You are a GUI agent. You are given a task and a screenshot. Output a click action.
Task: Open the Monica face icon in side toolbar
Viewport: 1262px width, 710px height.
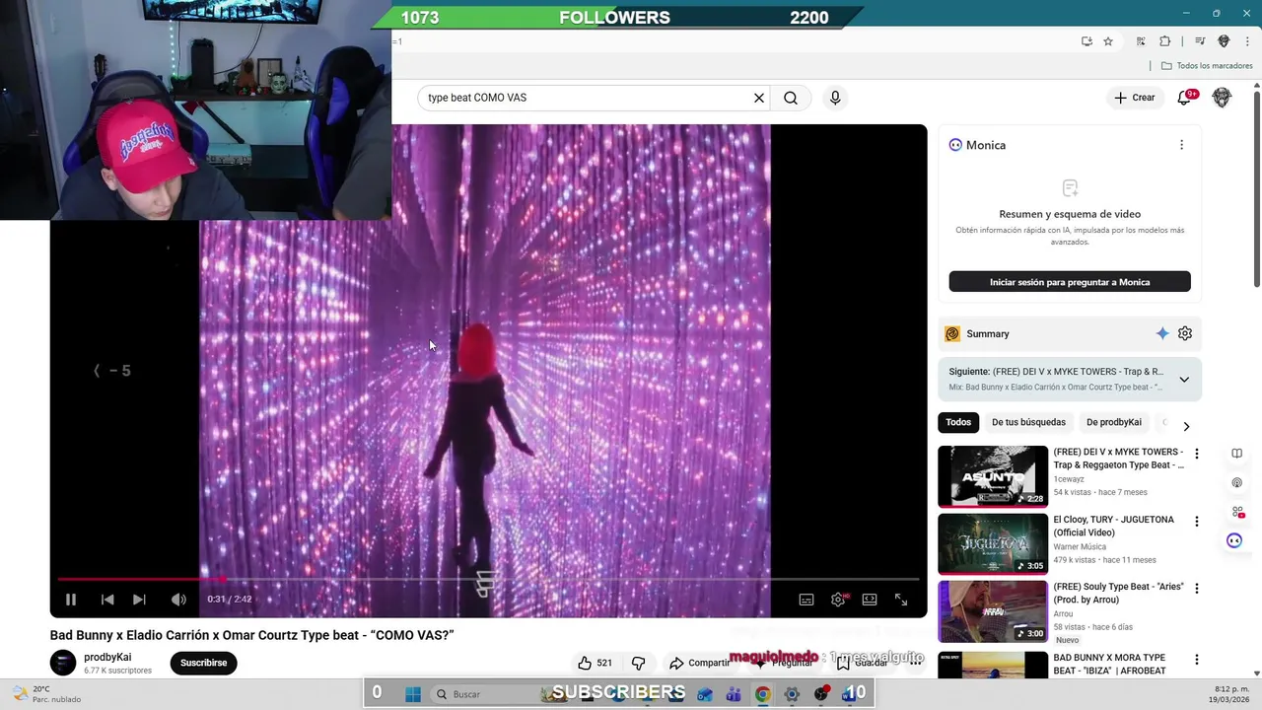coord(1234,540)
